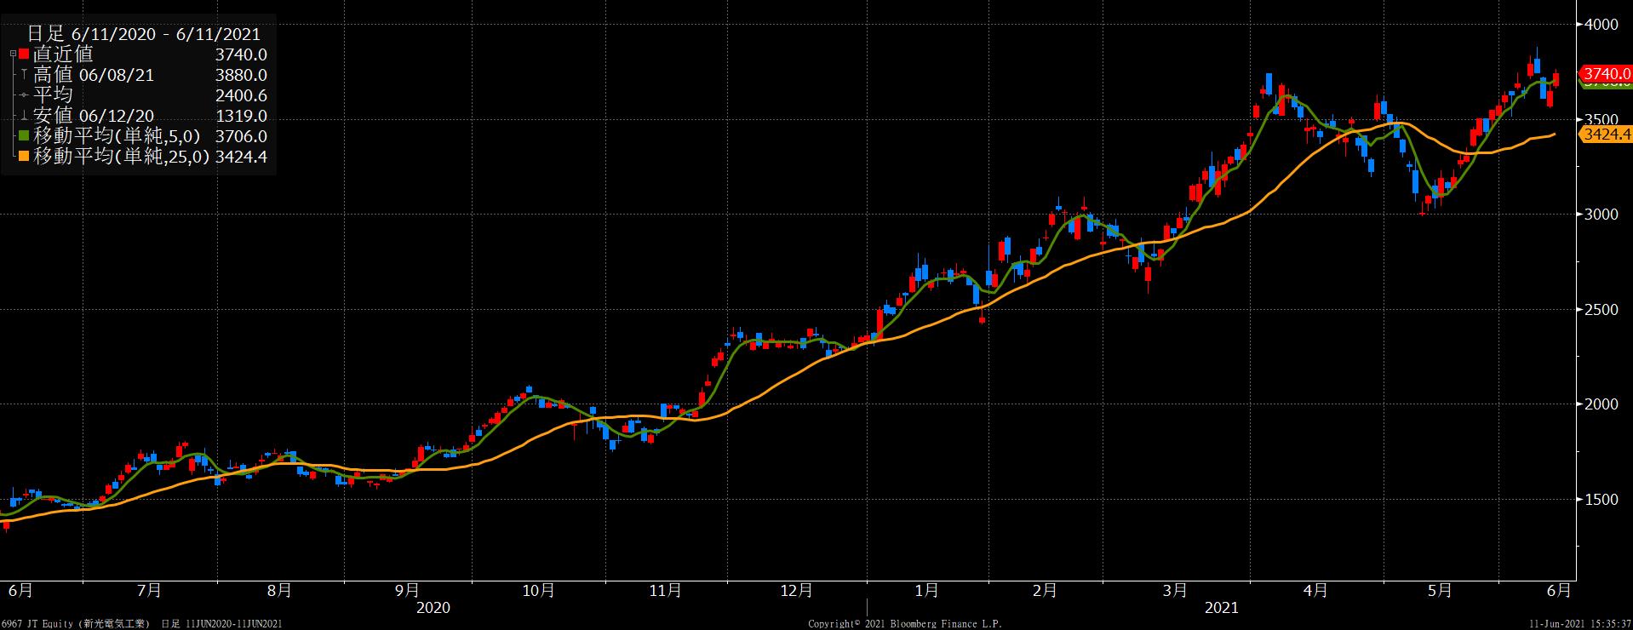Click the orange 25-day moving average swatch
Viewport: 1633px width, 630px height.
[24, 157]
